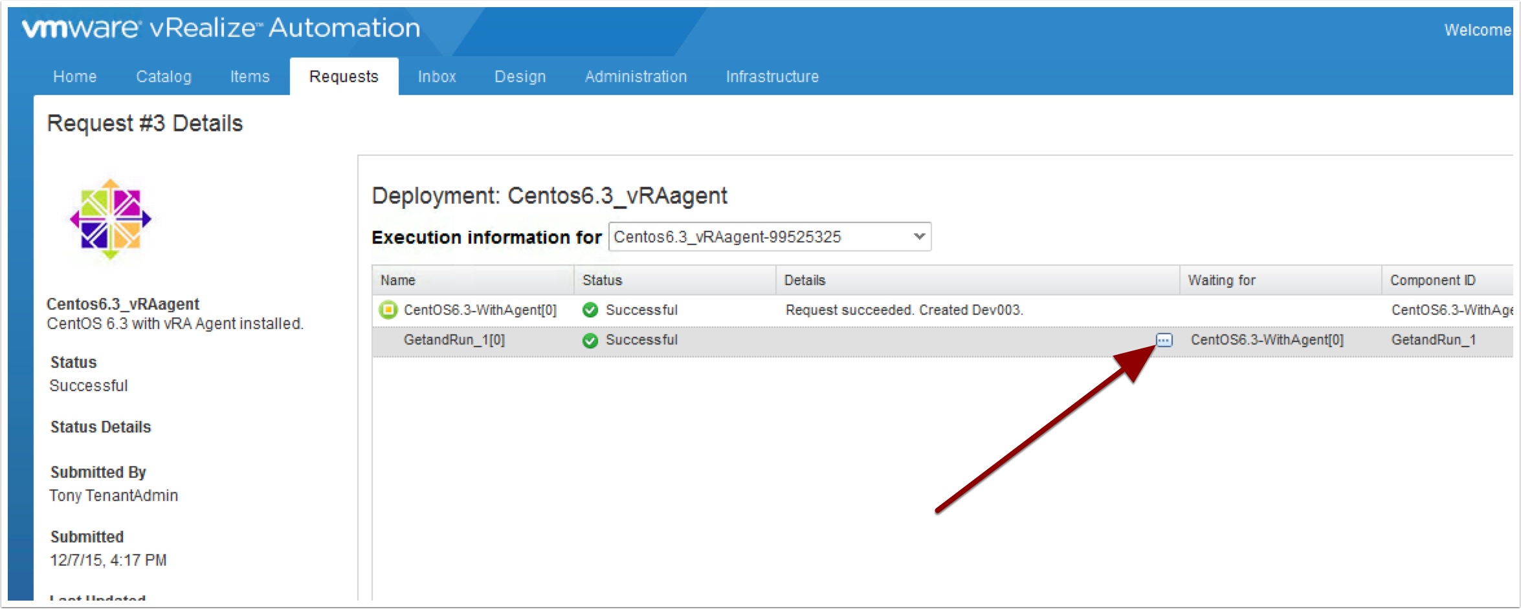Viewport: 1521px width, 609px height.
Task: Click green checkmark beside CentOS6.3-WithAgent status
Action: (590, 310)
